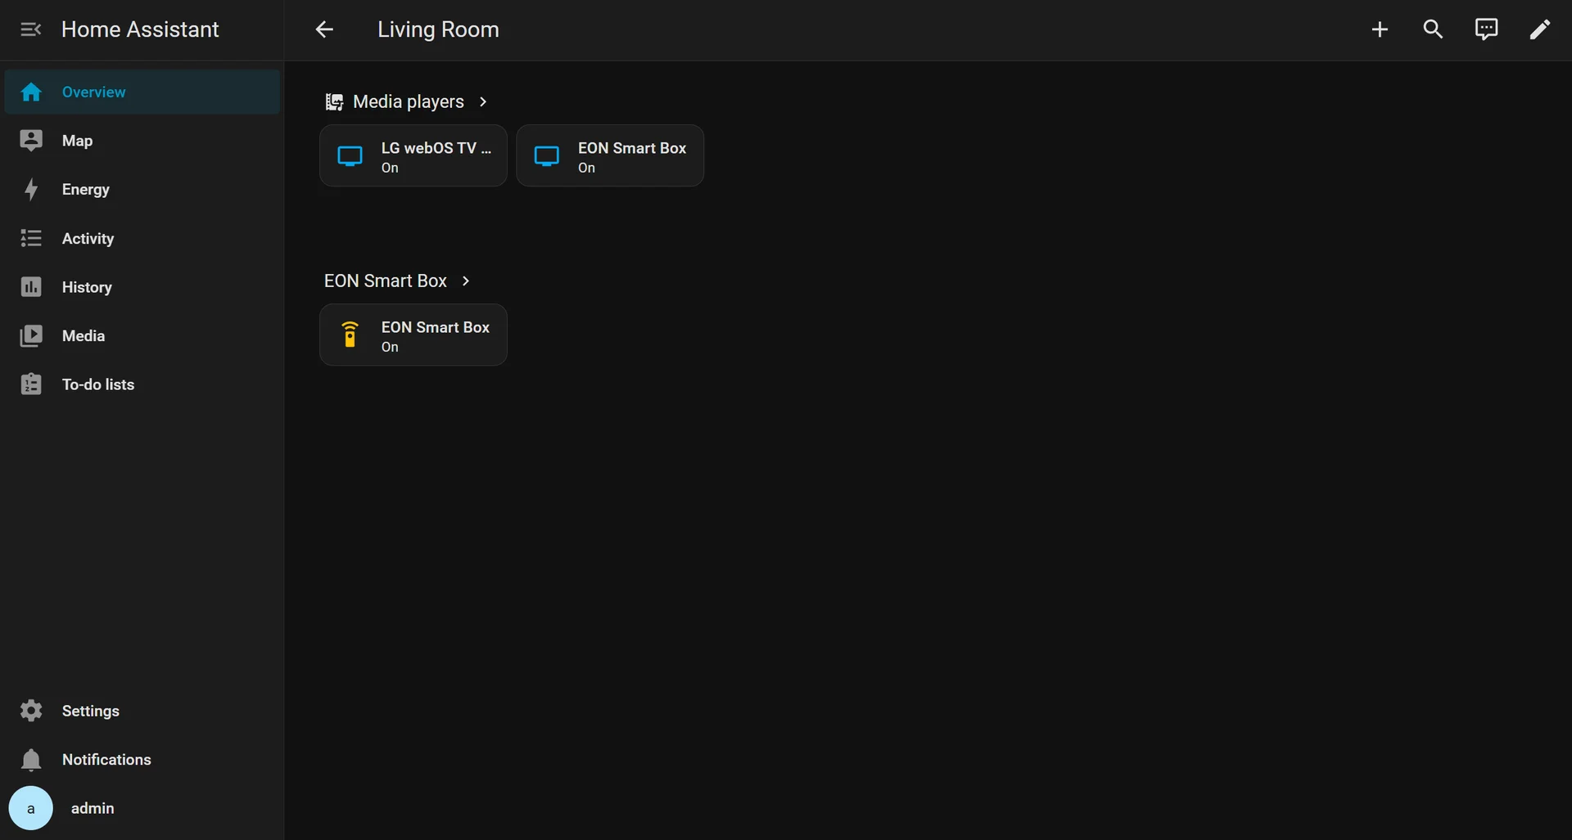This screenshot has width=1572, height=840.
Task: Edit dashboard with the pencil icon
Action: pyautogui.click(x=1540, y=29)
